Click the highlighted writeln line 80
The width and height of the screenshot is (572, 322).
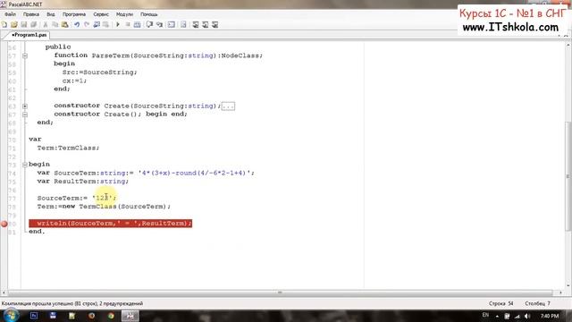click(x=111, y=223)
